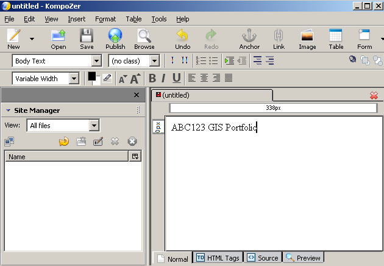Image resolution: width=384 pixels, height=266 pixels.
Task: Toggle Bold text formatting
Action: pyautogui.click(x=152, y=78)
